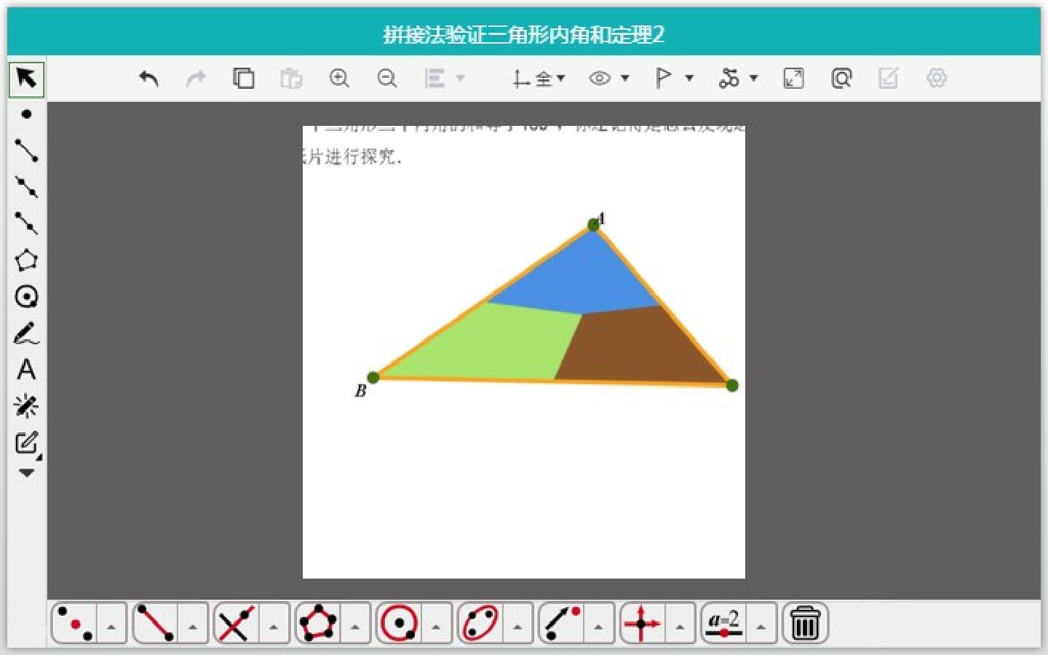Image resolution: width=1048 pixels, height=655 pixels.
Task: Select the arrow pointer tool
Action: [26, 79]
